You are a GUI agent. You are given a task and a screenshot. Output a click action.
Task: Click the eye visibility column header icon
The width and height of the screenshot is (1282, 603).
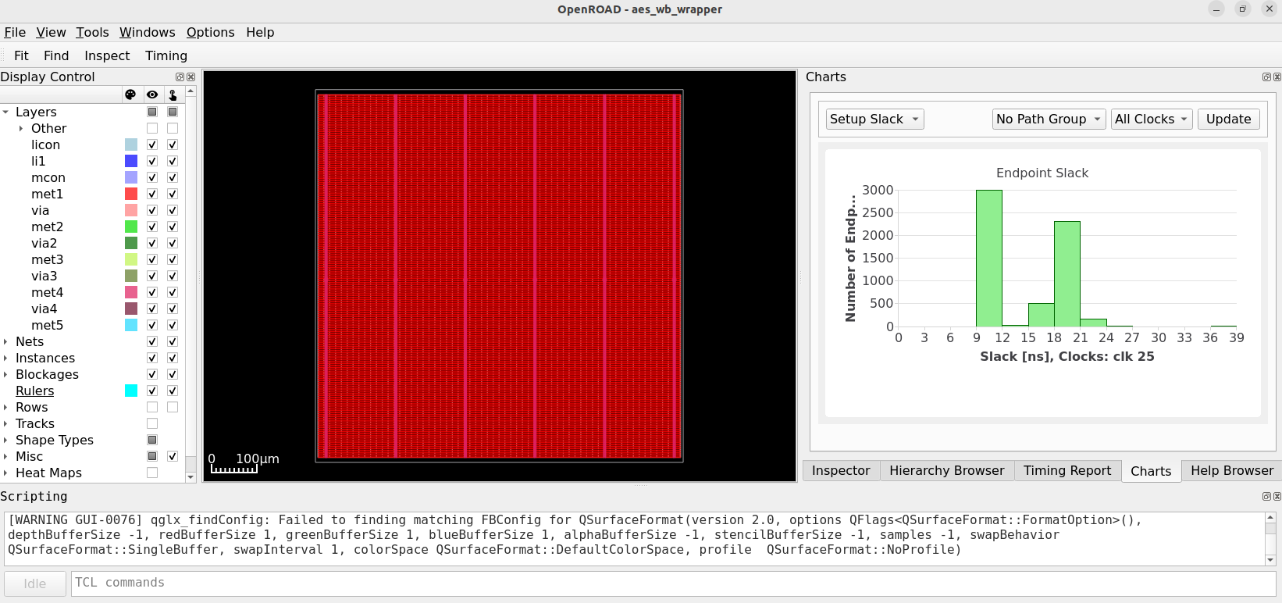coord(152,95)
